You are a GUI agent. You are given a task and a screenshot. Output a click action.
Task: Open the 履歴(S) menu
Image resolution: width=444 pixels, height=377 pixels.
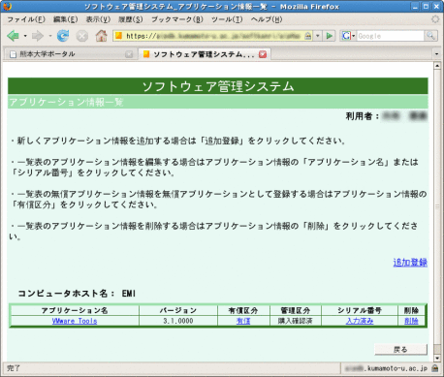coord(130,19)
